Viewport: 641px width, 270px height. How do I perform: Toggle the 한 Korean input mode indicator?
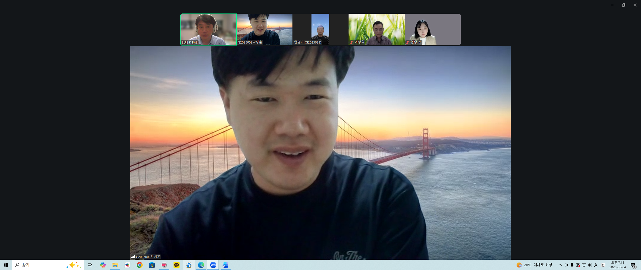pos(603,265)
